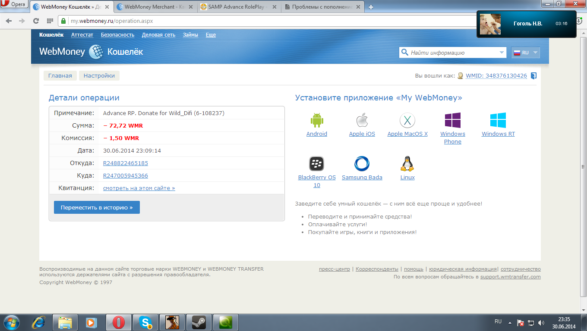587x331 pixels.
Task: Click the Настройки button
Action: click(x=99, y=75)
